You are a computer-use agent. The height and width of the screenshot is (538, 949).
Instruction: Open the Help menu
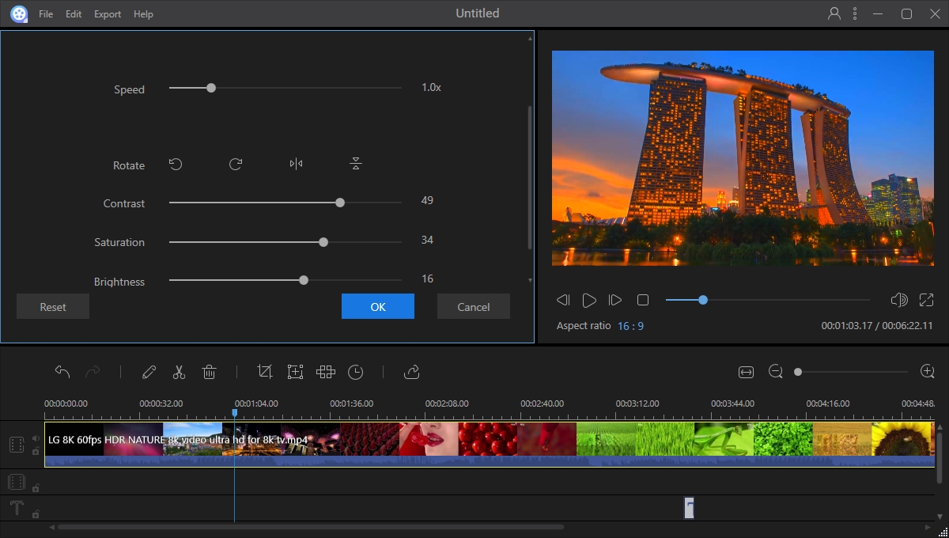tap(143, 14)
